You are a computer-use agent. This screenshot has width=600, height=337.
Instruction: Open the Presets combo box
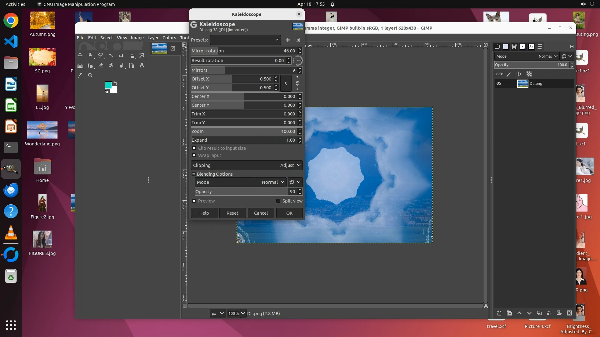pyautogui.click(x=245, y=40)
